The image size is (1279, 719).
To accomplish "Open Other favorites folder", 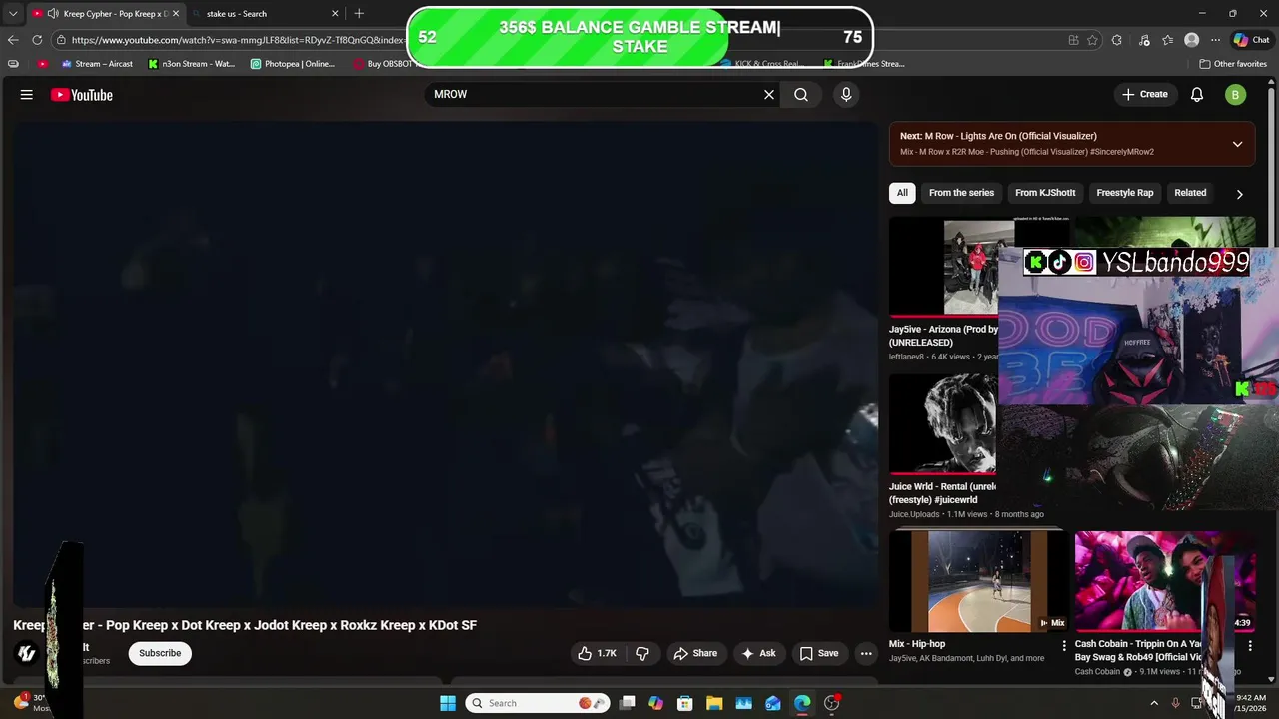I will pos(1234,64).
